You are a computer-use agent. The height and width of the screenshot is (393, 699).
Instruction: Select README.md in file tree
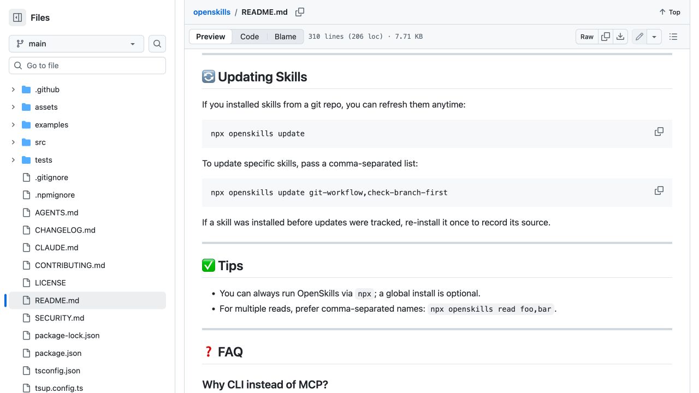(x=87, y=300)
